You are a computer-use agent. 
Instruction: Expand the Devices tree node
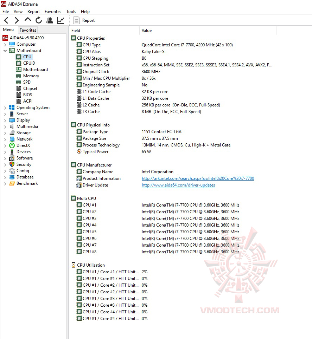[x=5, y=152]
